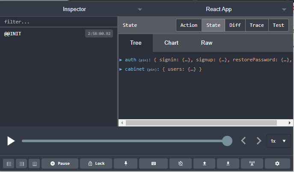The height and width of the screenshot is (172, 294).
Task: Open remote monitoring antenna icon
Action: pyautogui.click(x=252, y=163)
